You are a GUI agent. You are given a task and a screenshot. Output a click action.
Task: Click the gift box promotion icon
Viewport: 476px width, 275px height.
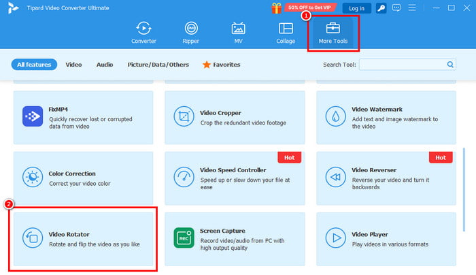[277, 8]
